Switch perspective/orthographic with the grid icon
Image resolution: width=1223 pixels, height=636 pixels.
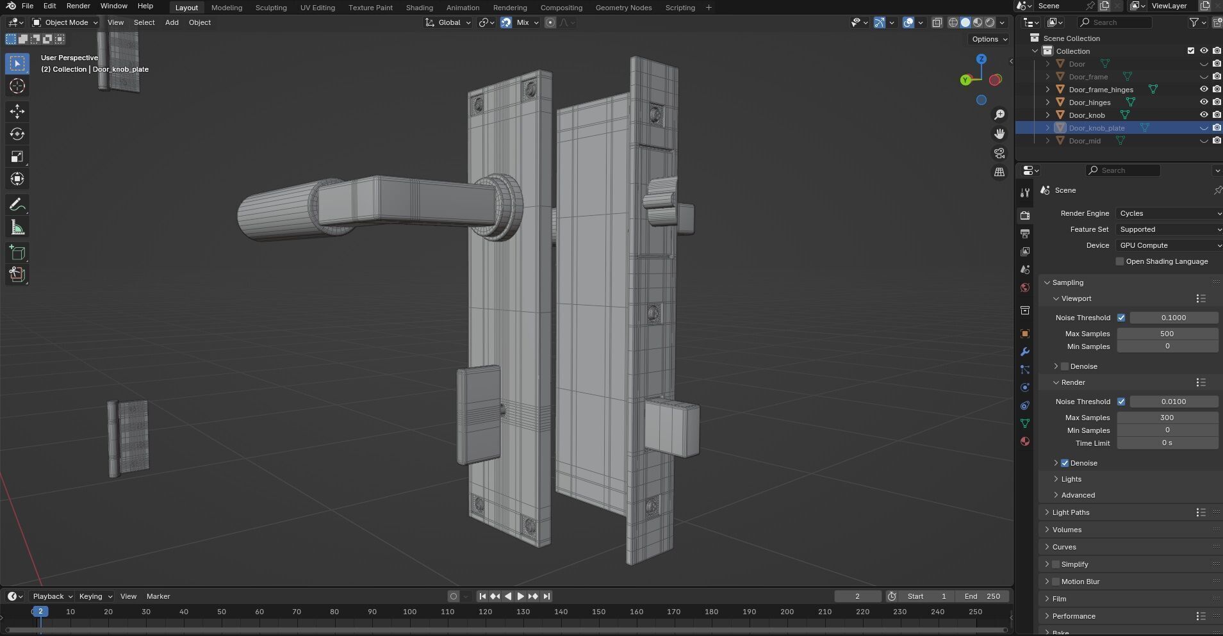(x=999, y=172)
